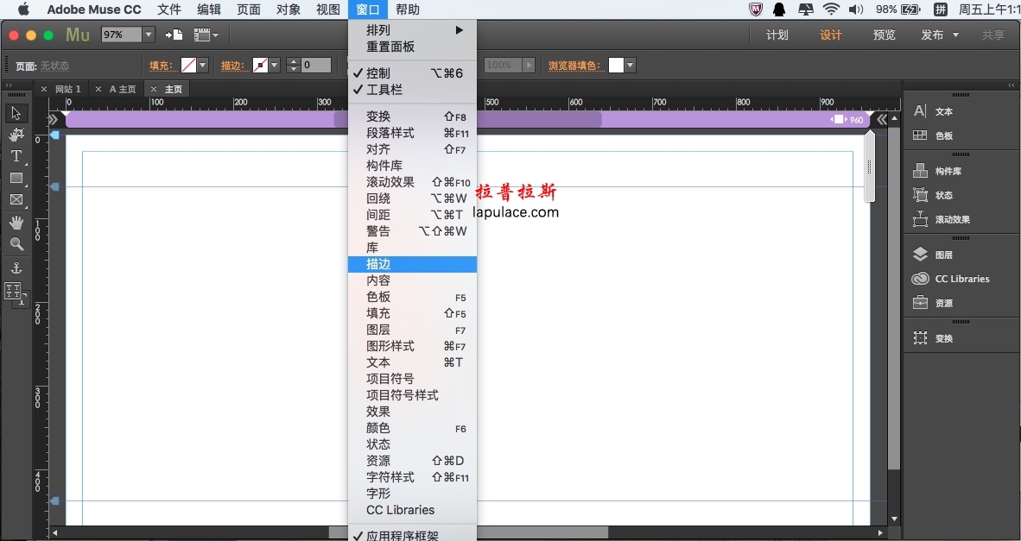Open the CC Libraries panel icon
This screenshot has height=541, width=1021.
click(919, 279)
